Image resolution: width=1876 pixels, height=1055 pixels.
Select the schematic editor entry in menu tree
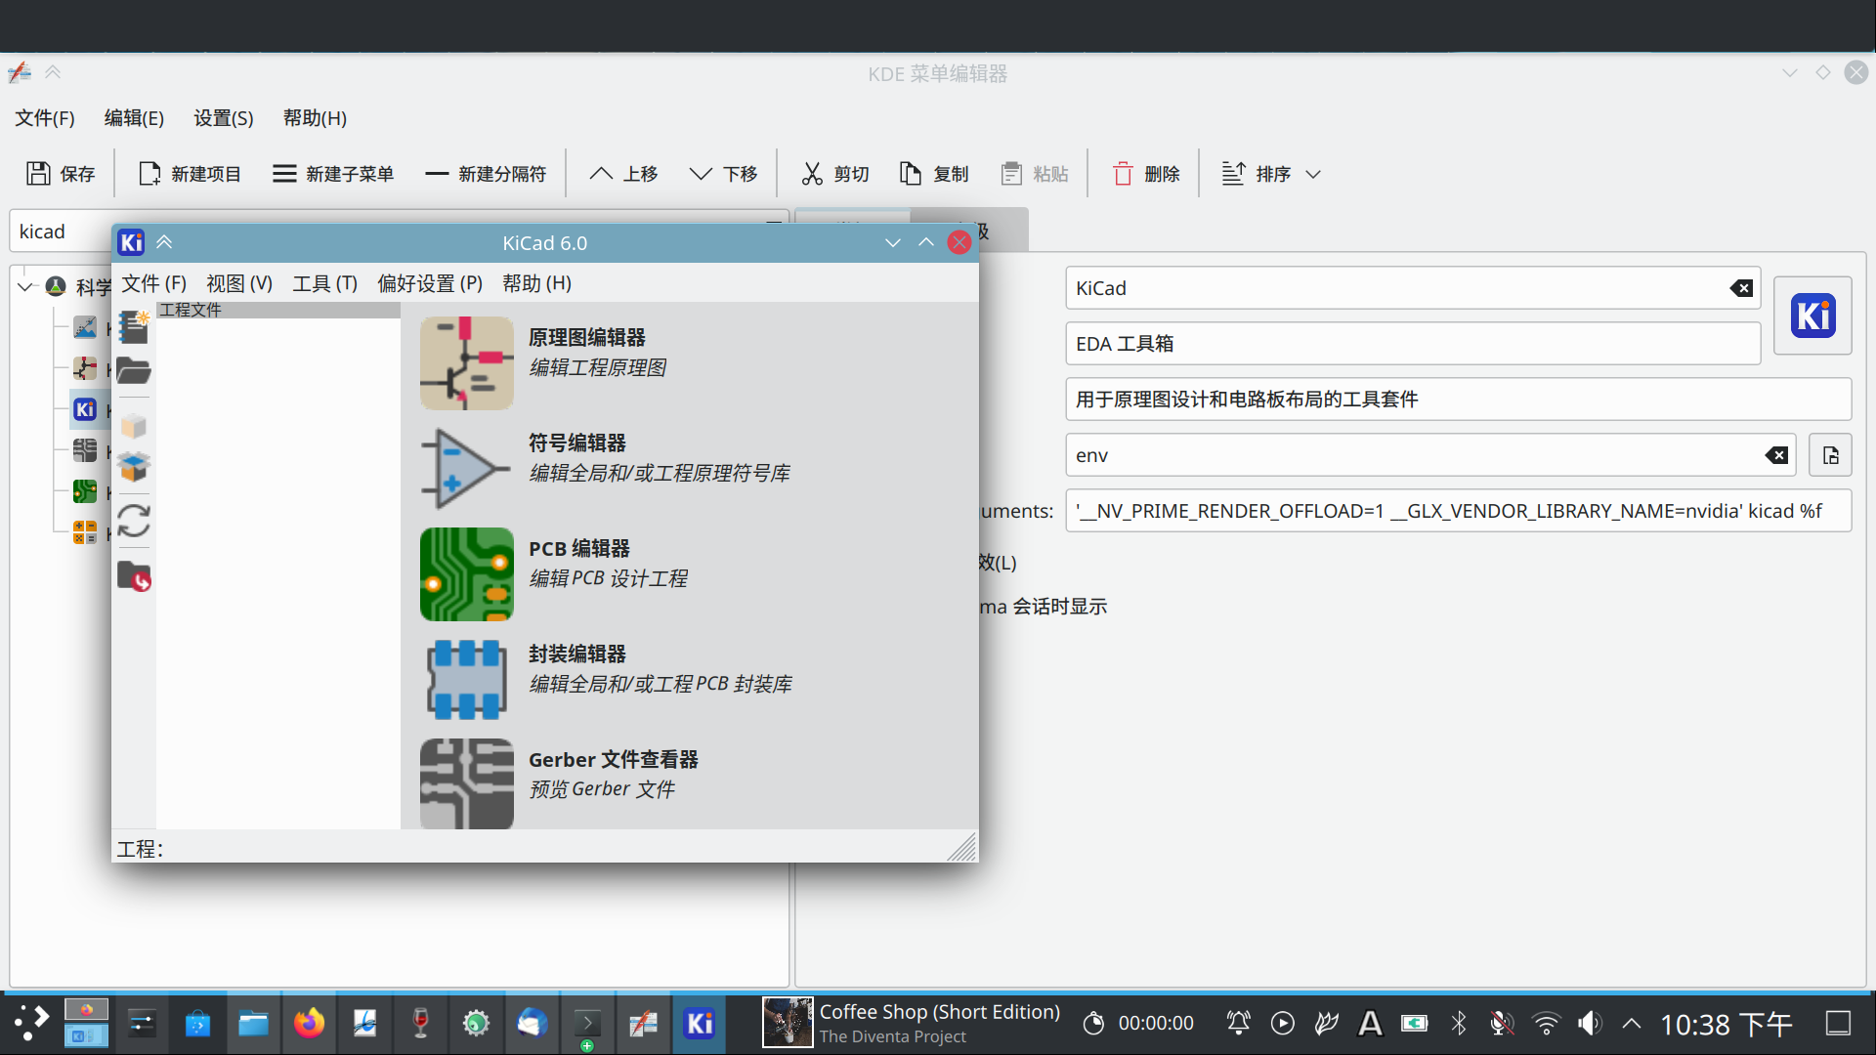point(85,368)
